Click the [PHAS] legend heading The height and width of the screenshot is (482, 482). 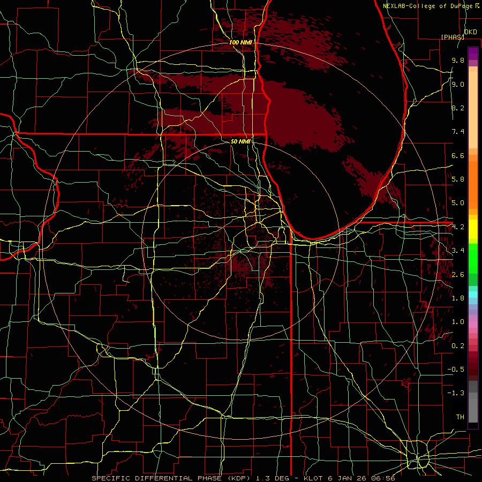tap(453, 37)
